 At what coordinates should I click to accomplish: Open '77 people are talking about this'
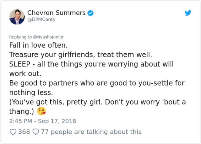click(91, 132)
